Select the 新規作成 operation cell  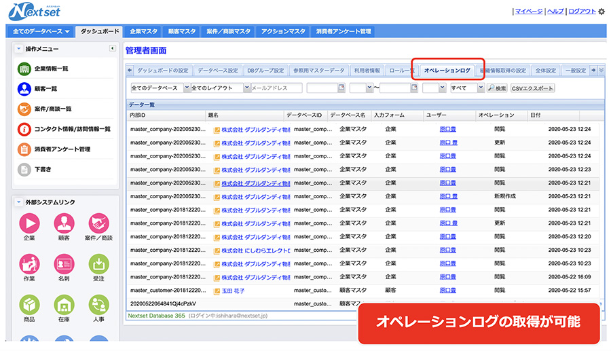click(x=504, y=196)
